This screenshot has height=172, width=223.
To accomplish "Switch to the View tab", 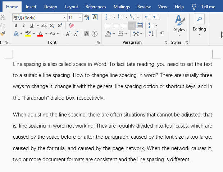I will tap(163, 7).
